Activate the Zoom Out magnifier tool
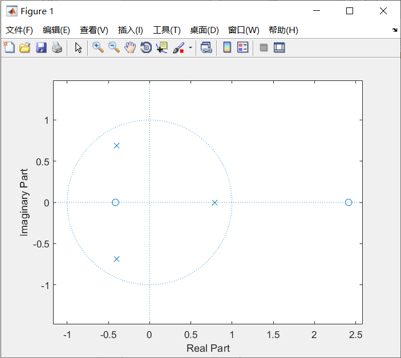This screenshot has width=401, height=358. pos(114,47)
